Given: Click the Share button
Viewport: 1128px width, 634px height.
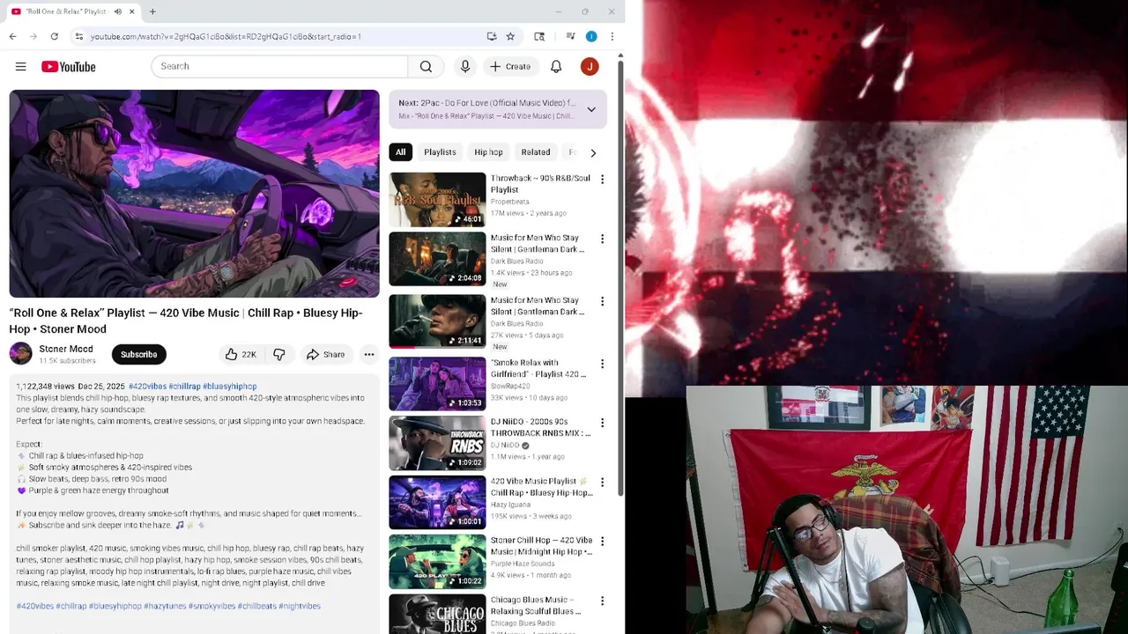Looking at the screenshot, I should click(325, 354).
